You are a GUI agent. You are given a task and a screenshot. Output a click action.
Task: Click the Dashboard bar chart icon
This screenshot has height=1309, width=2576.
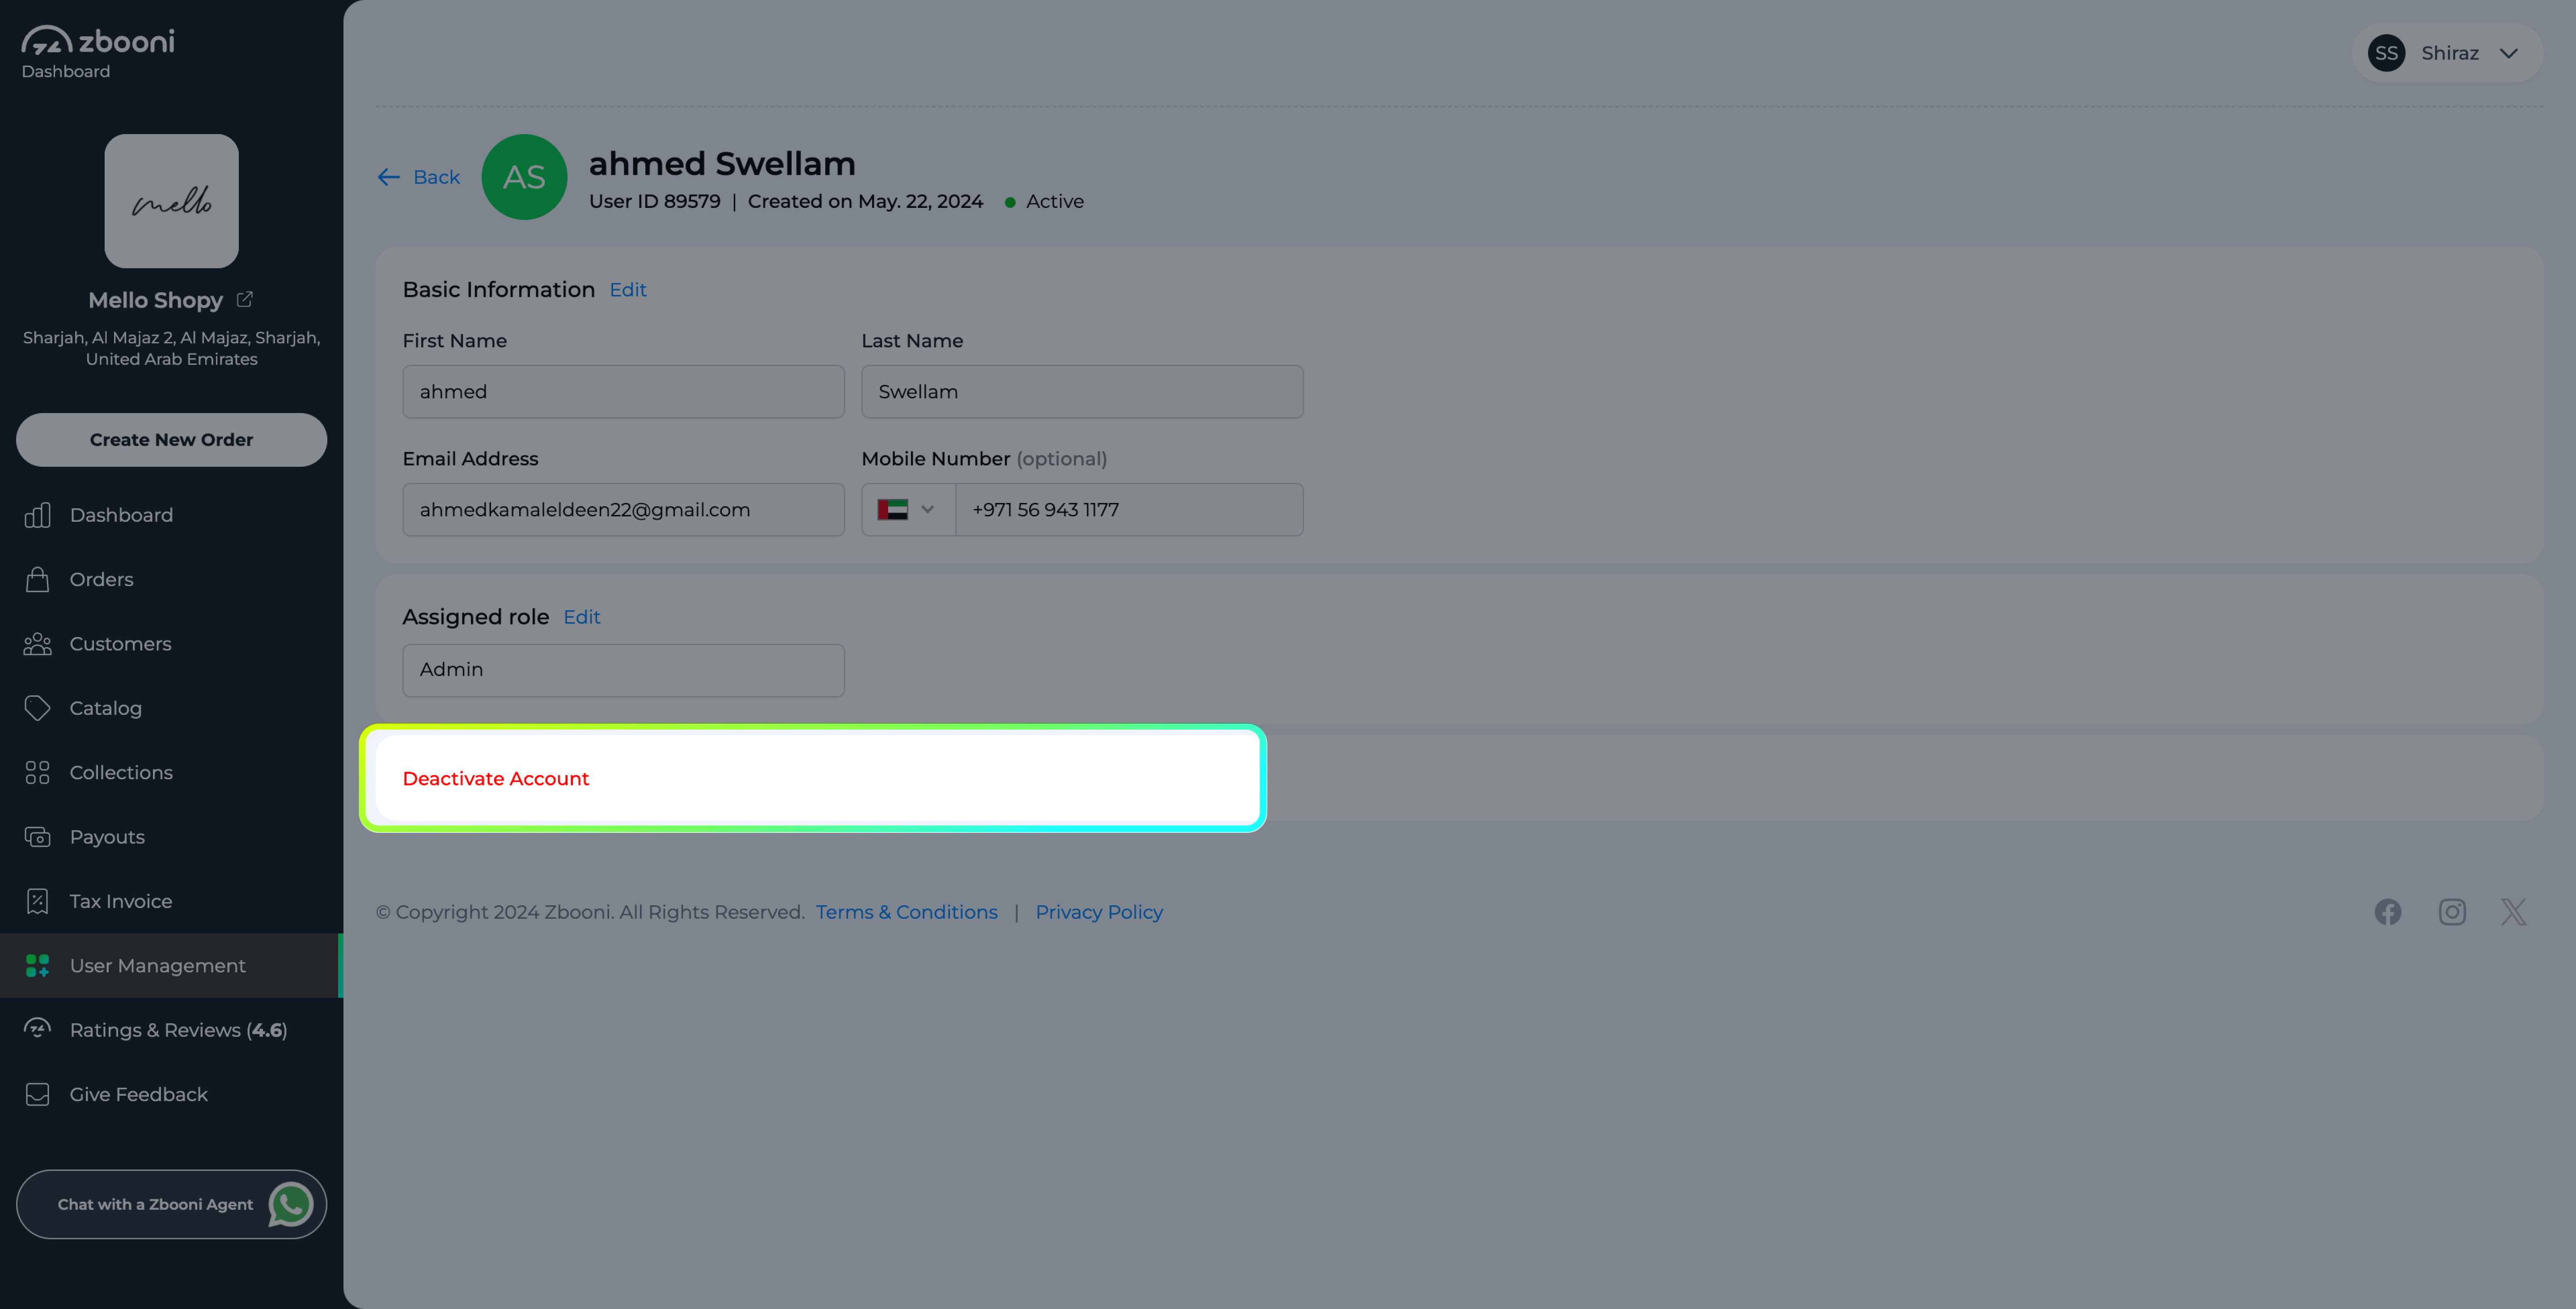38,515
